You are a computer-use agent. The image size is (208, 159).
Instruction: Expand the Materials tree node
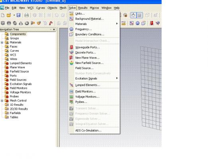pyautogui.click(x=2, y=43)
